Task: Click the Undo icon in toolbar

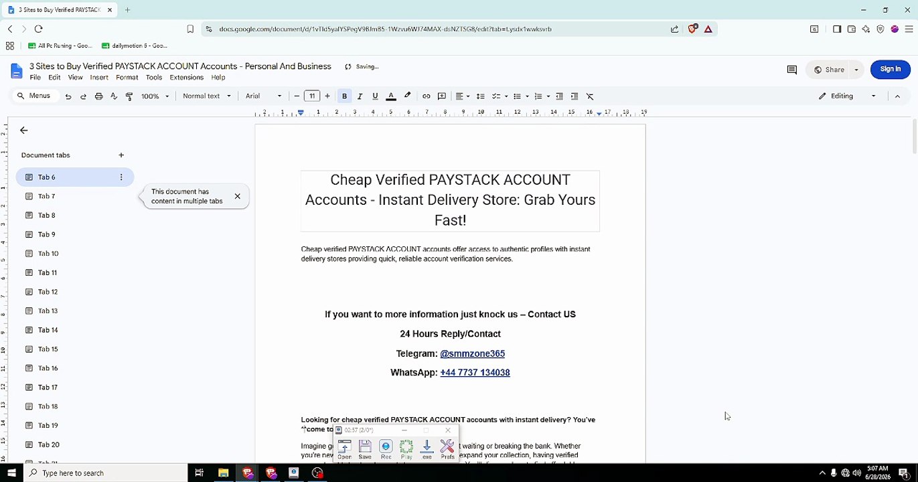Action: click(x=68, y=96)
